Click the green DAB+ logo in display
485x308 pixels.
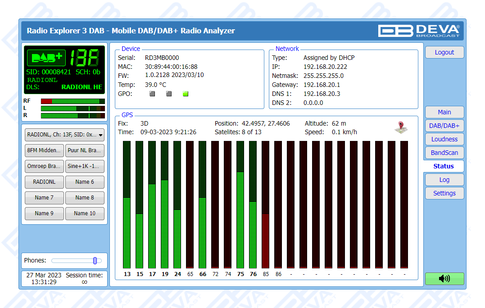point(46,58)
